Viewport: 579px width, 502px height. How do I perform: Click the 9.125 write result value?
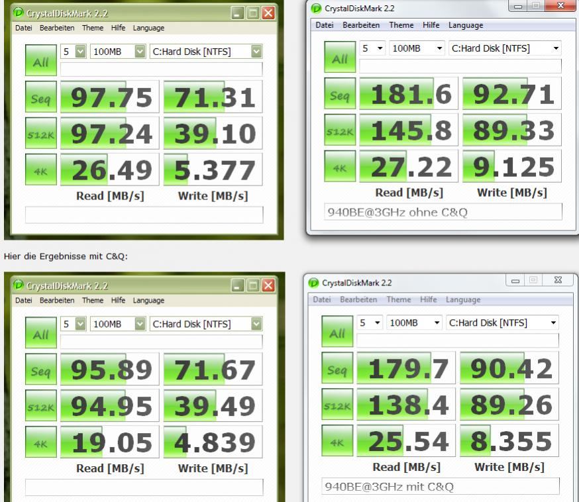[512, 166]
